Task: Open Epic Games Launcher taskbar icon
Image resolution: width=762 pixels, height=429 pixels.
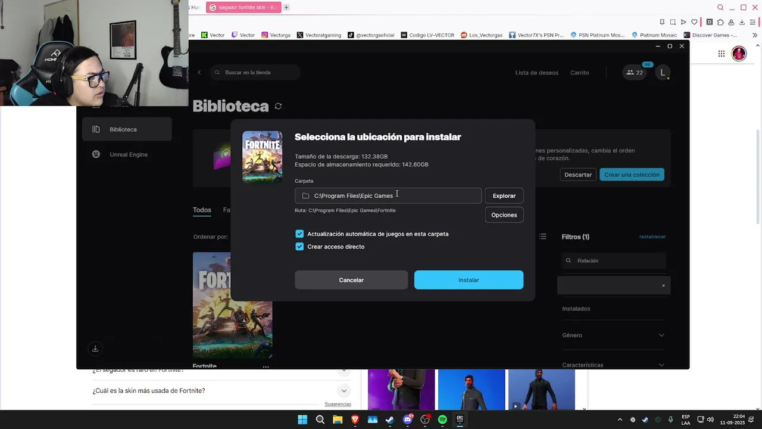Action: [460, 419]
